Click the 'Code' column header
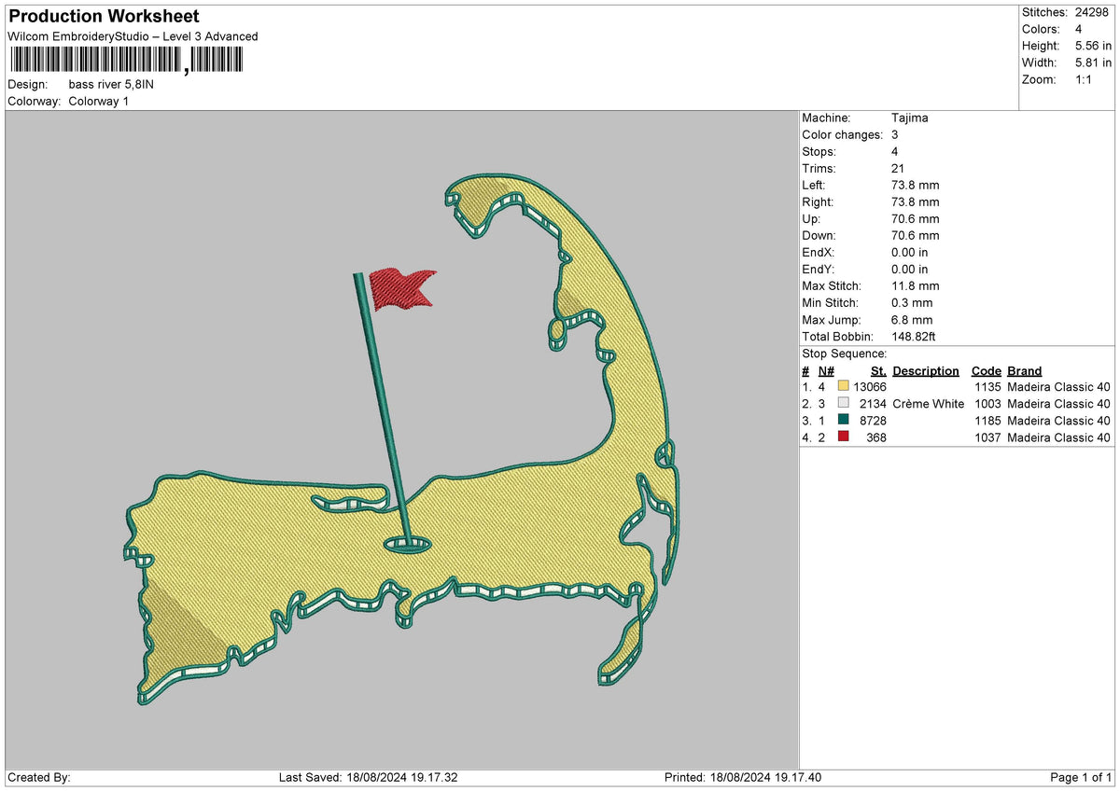The height and width of the screenshot is (791, 1120). pyautogui.click(x=986, y=370)
